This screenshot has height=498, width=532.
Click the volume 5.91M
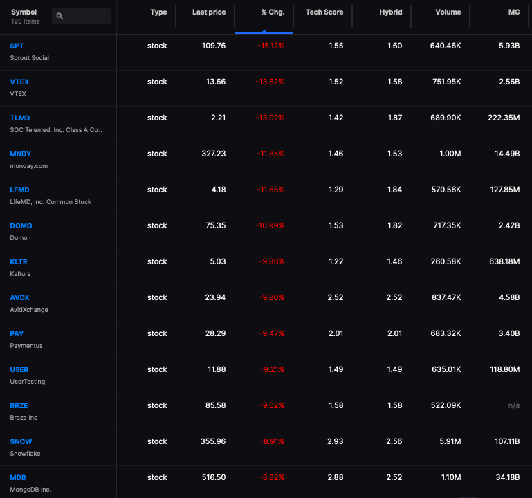[x=450, y=441]
